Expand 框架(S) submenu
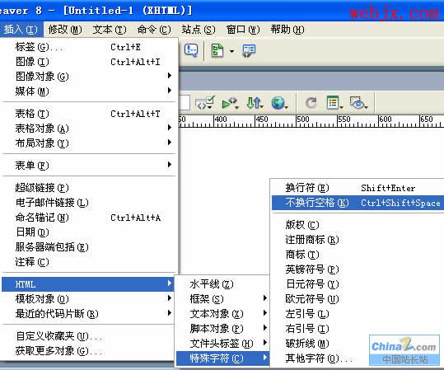This screenshot has width=444, height=370. 222,299
